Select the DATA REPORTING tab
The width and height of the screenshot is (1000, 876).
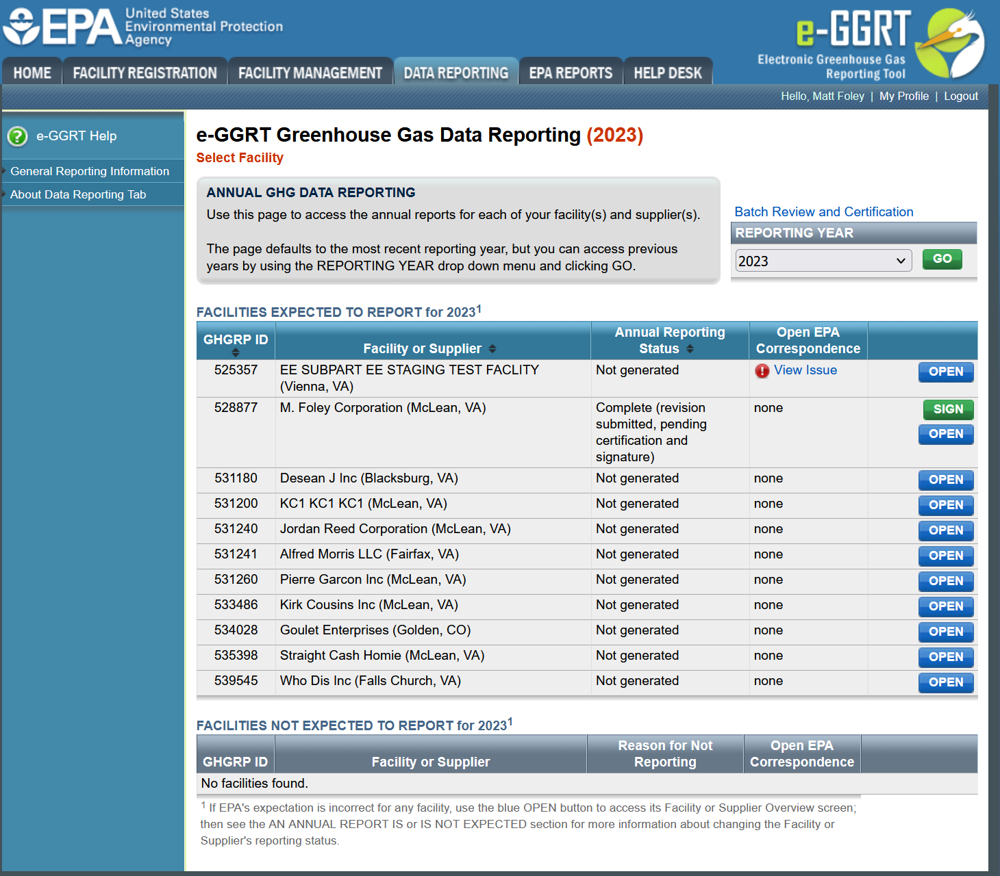tap(456, 73)
